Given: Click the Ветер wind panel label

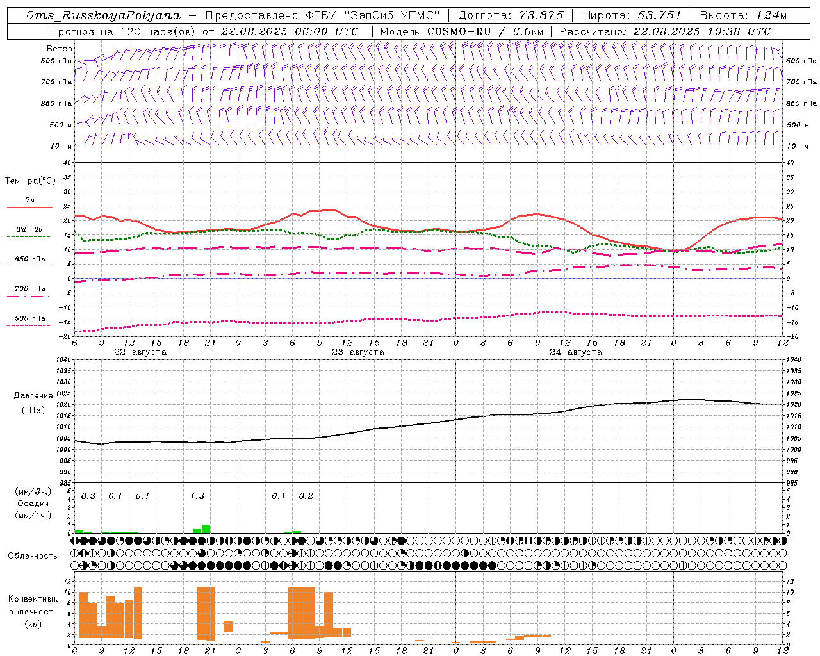Looking at the screenshot, I should click(60, 49).
